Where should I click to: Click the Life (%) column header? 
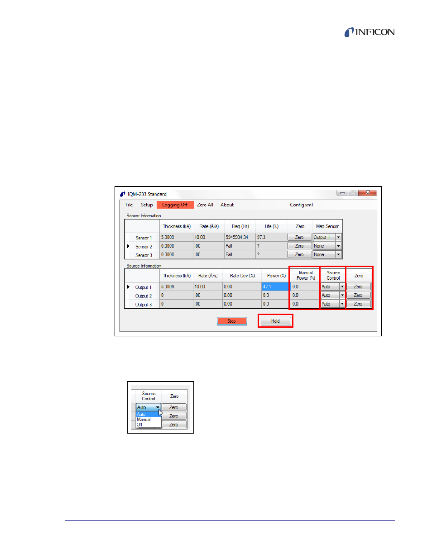271,226
